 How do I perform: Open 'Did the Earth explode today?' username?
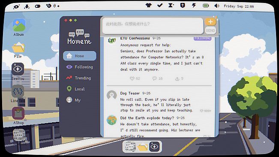(147, 118)
